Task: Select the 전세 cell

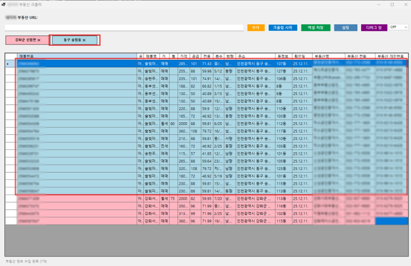Action: point(165,146)
